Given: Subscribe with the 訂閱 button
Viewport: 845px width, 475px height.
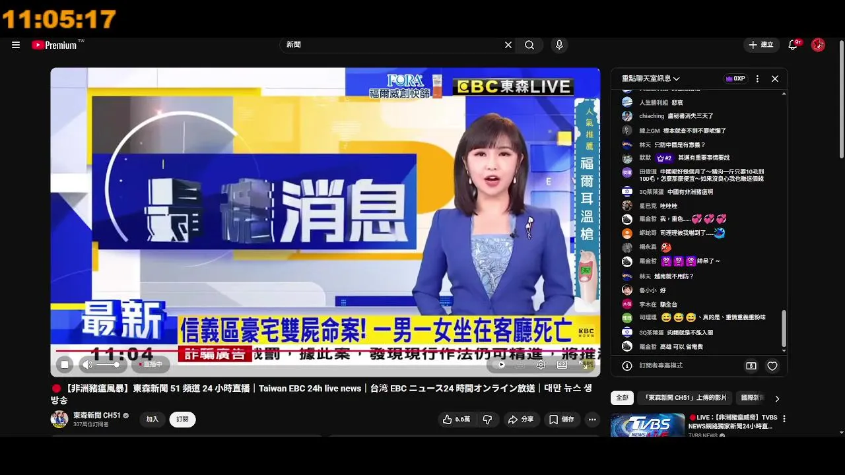Looking at the screenshot, I should (x=182, y=419).
